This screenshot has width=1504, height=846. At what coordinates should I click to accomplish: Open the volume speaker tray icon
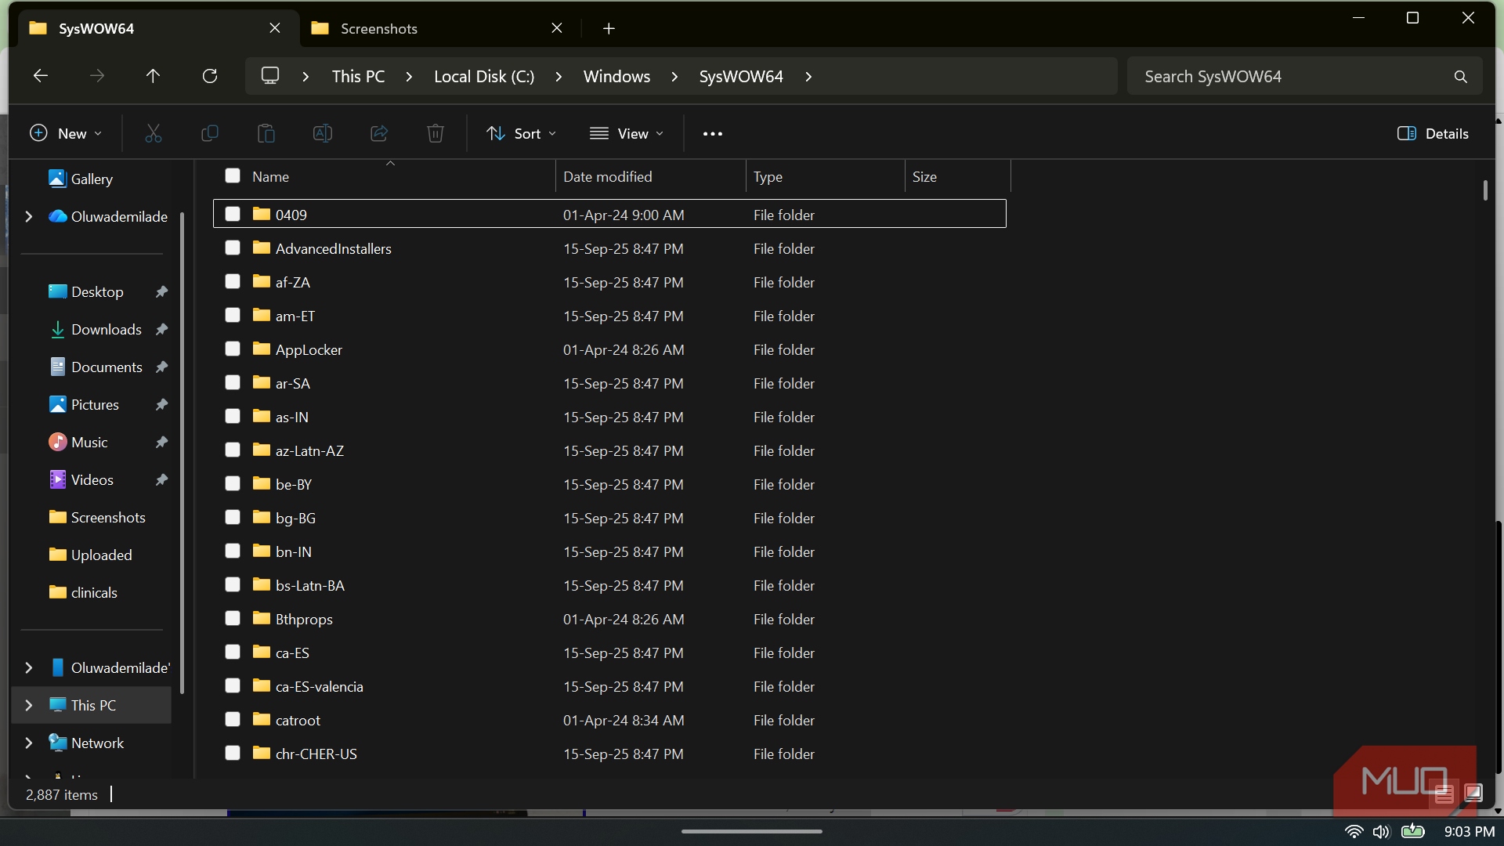tap(1381, 831)
